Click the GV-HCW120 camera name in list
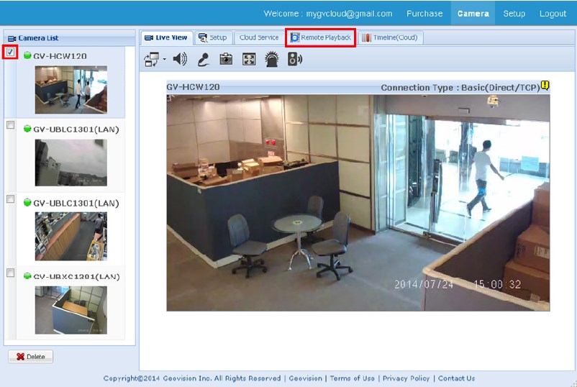Viewport: 577px width, 387px height. click(60, 56)
